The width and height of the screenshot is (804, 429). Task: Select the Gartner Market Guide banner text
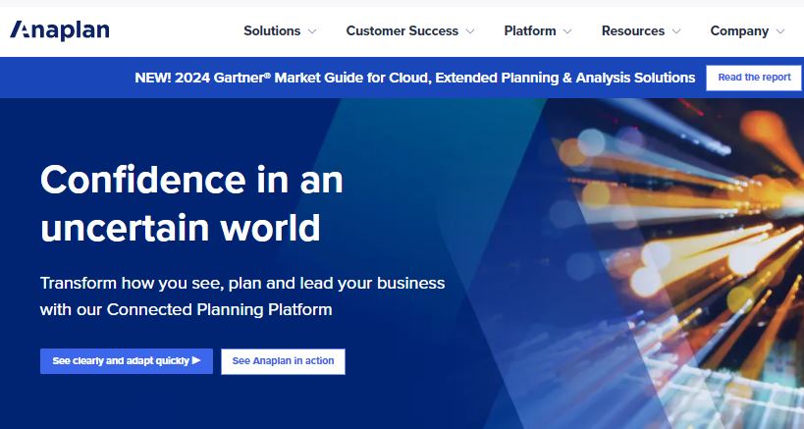click(x=415, y=78)
